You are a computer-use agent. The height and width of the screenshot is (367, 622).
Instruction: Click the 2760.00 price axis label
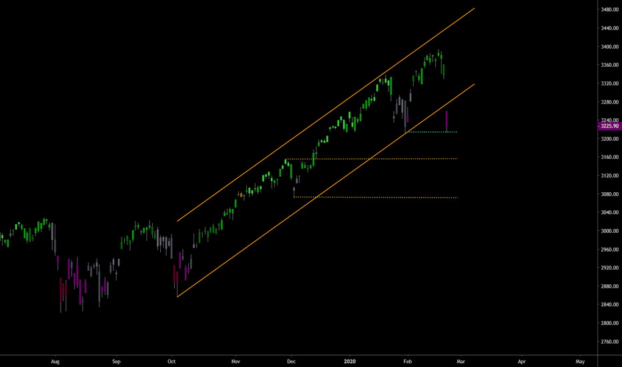click(x=610, y=342)
